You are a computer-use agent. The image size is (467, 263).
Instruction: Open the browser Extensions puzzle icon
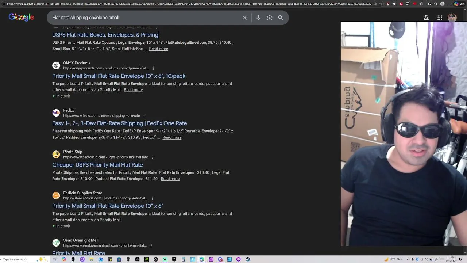click(421, 4)
